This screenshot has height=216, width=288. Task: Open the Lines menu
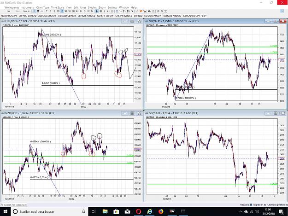pos(83,7)
